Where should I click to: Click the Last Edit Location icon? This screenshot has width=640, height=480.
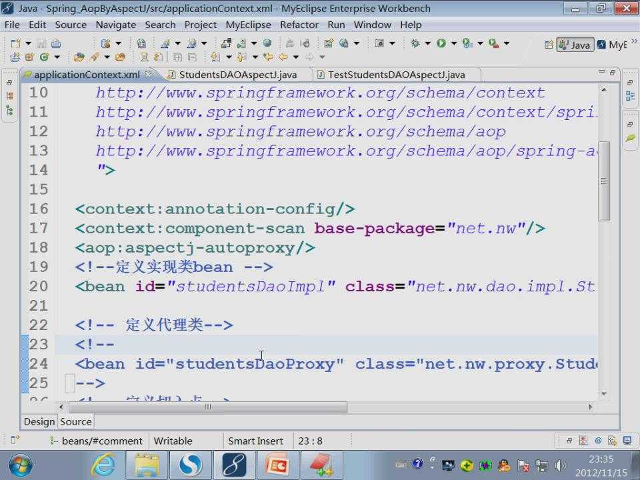268,57
